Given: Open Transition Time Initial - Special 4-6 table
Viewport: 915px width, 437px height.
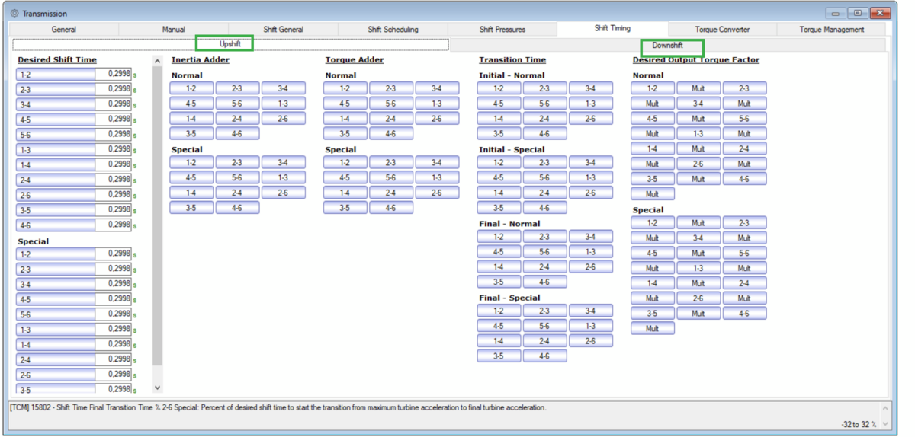Looking at the screenshot, I should click(x=544, y=208).
